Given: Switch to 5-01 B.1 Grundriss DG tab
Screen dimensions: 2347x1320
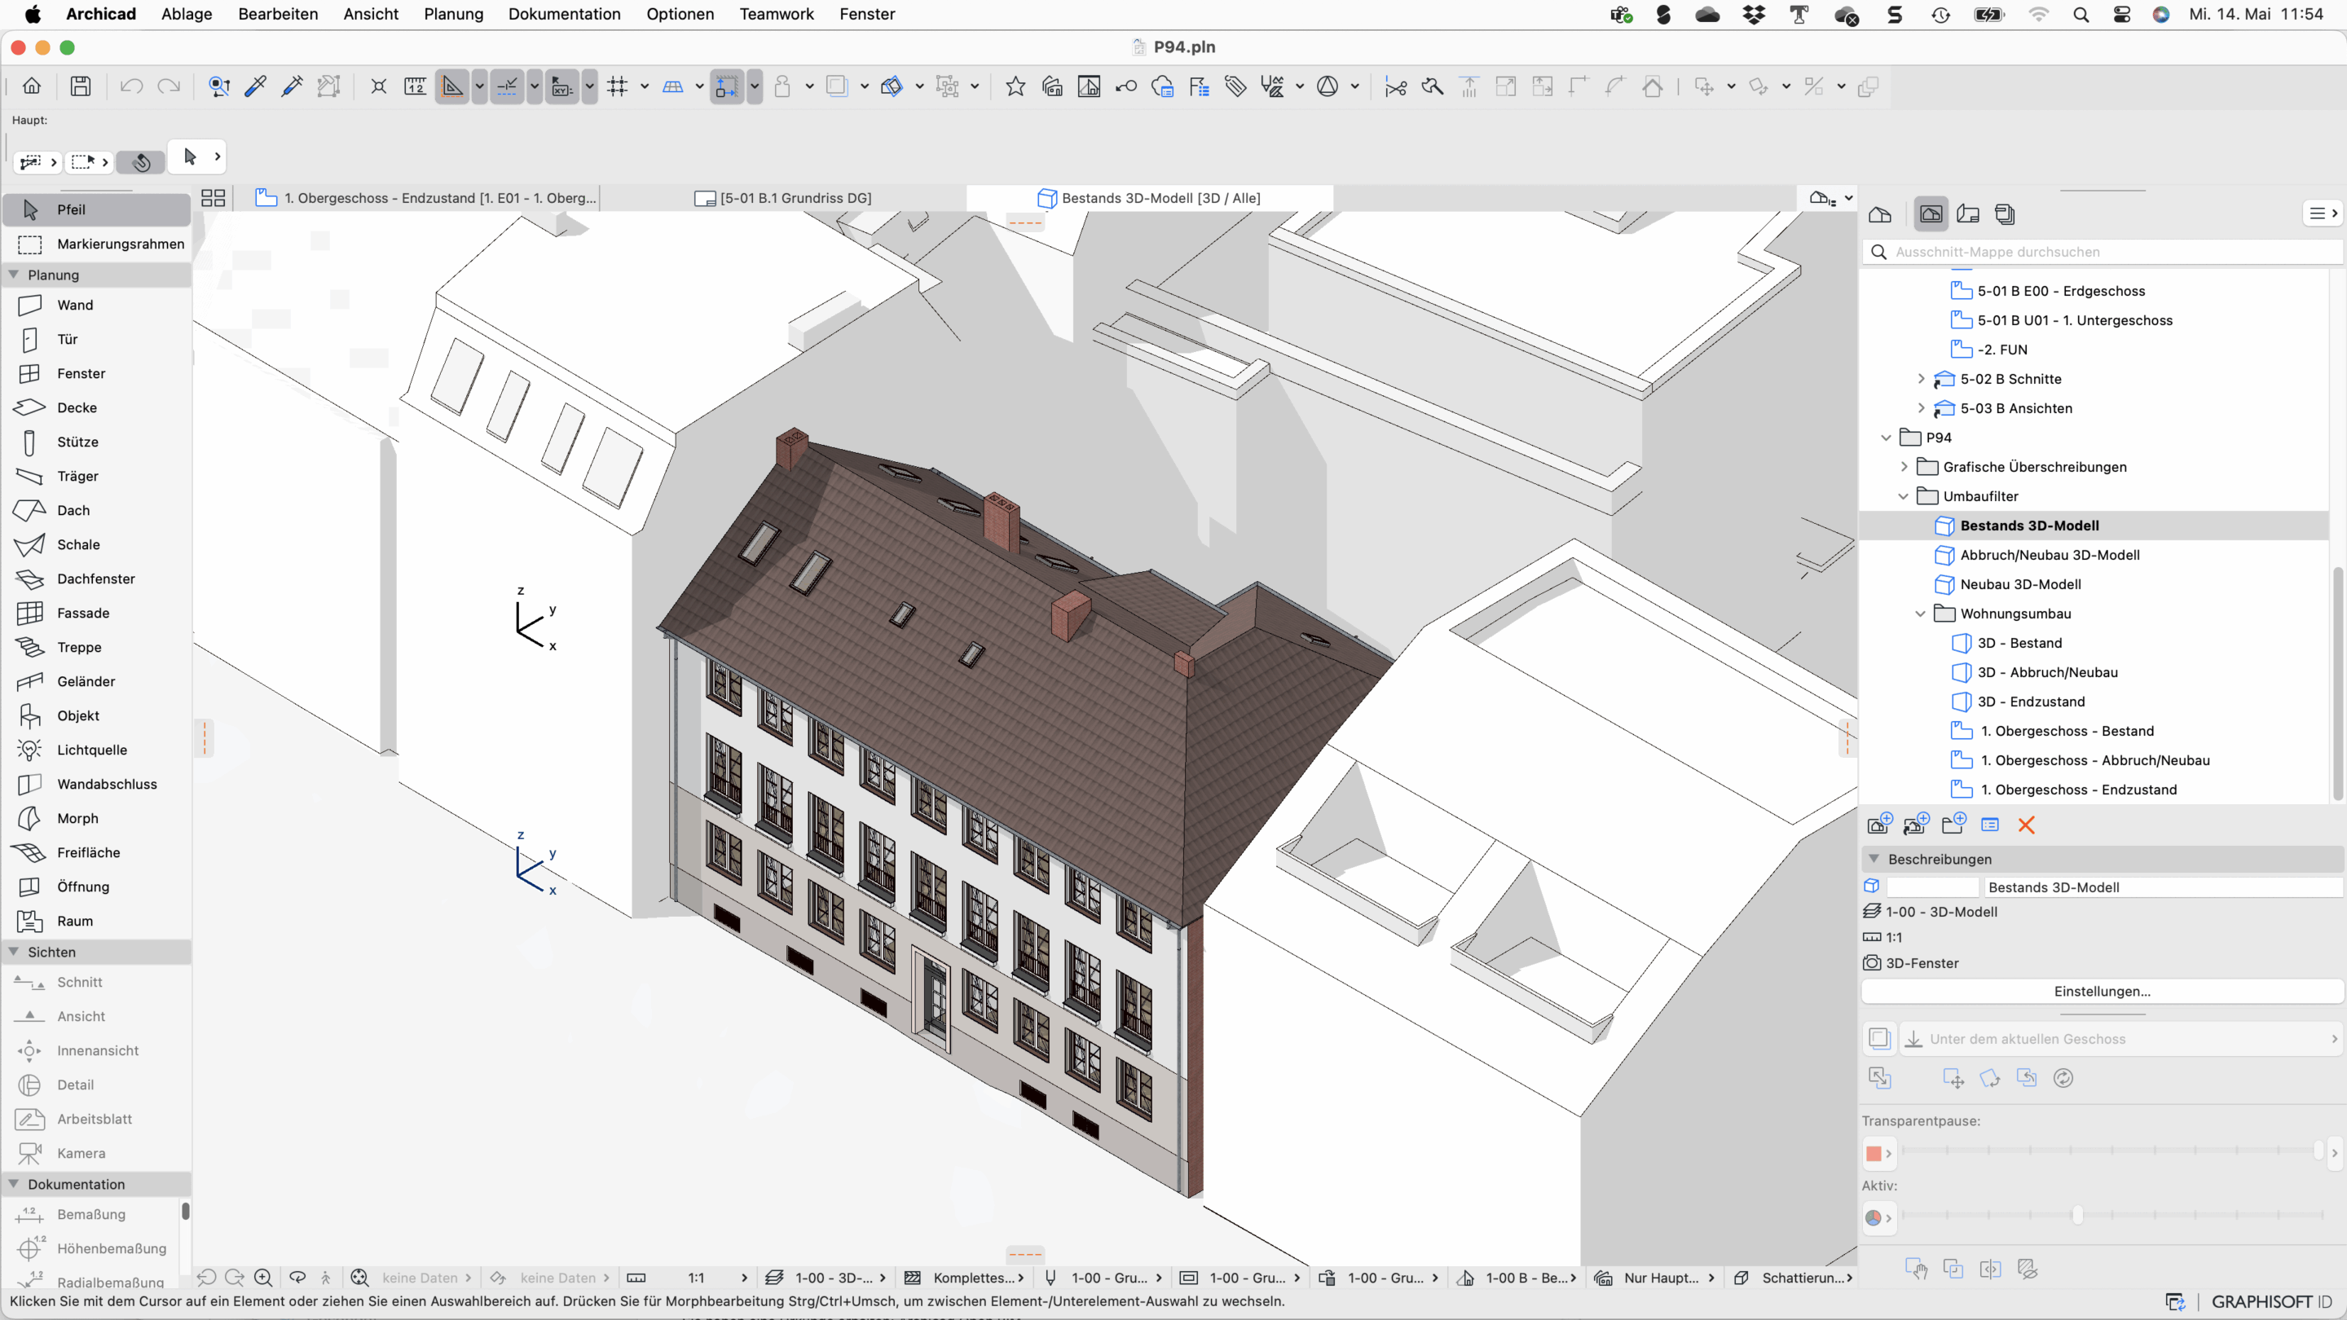Looking at the screenshot, I should click(x=783, y=198).
